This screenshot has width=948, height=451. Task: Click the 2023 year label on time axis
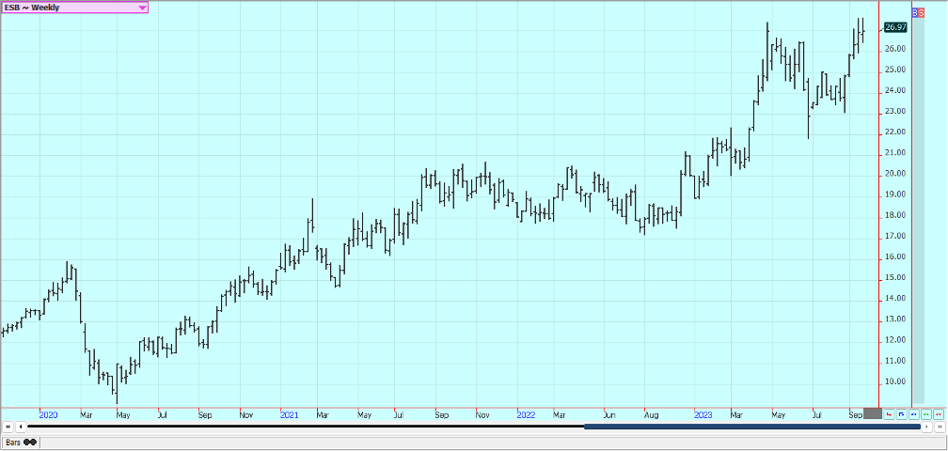[703, 415]
